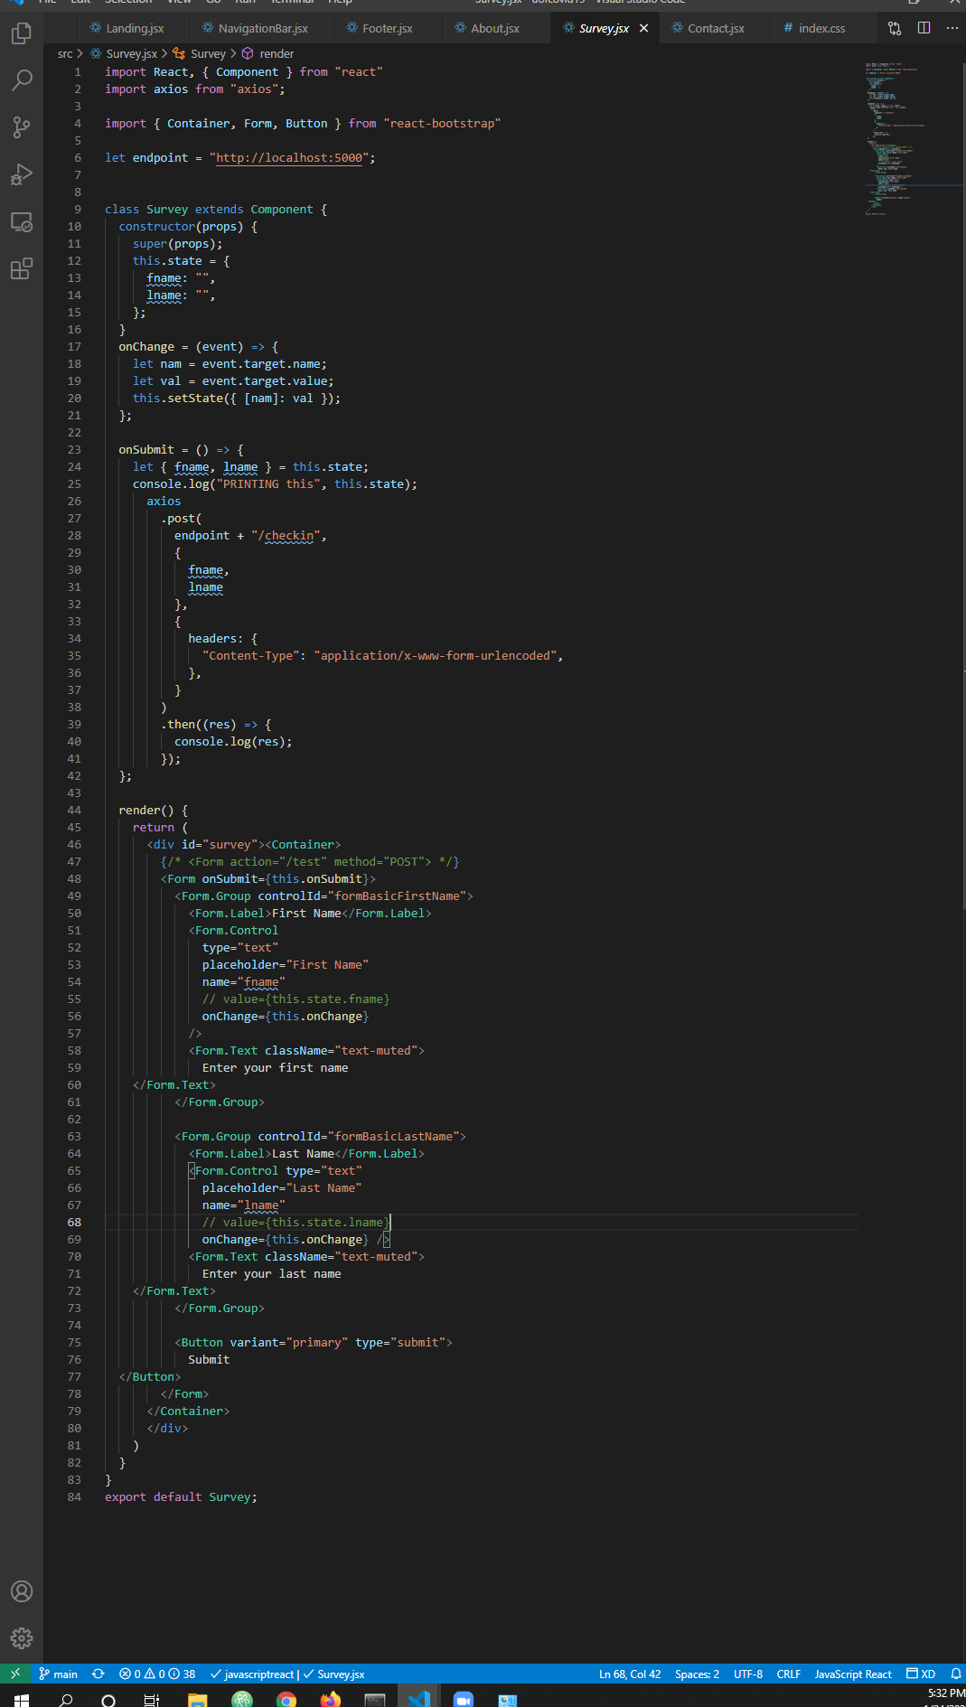Switch to the About.jsx tab

click(x=495, y=28)
